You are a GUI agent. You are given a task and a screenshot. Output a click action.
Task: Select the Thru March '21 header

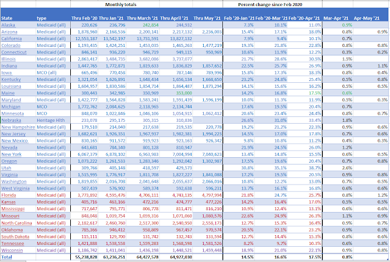142,18
